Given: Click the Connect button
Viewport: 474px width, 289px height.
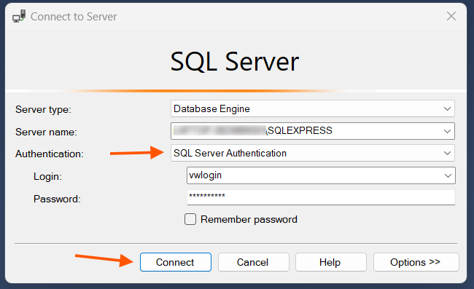Looking at the screenshot, I should point(175,262).
